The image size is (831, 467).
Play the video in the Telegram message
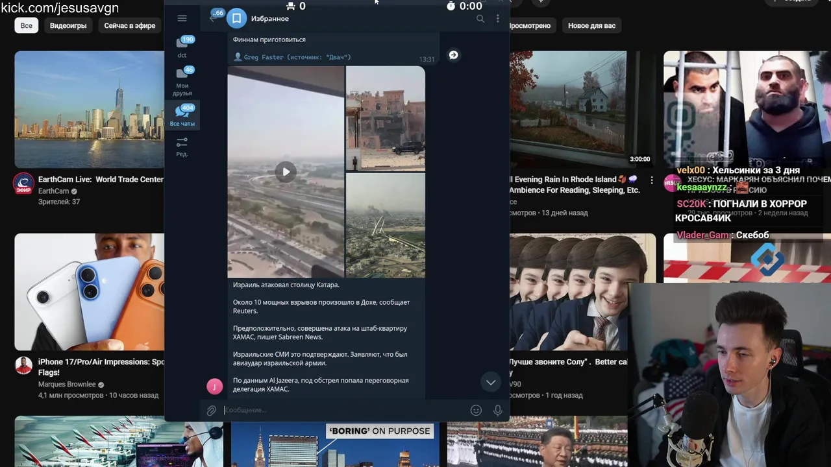coord(286,172)
